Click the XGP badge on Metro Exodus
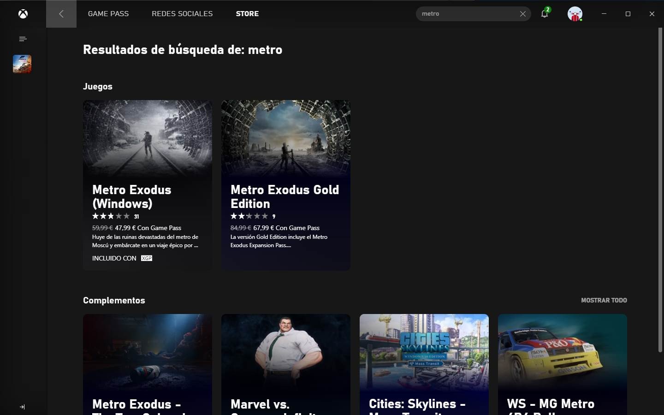664x415 pixels. pos(147,258)
